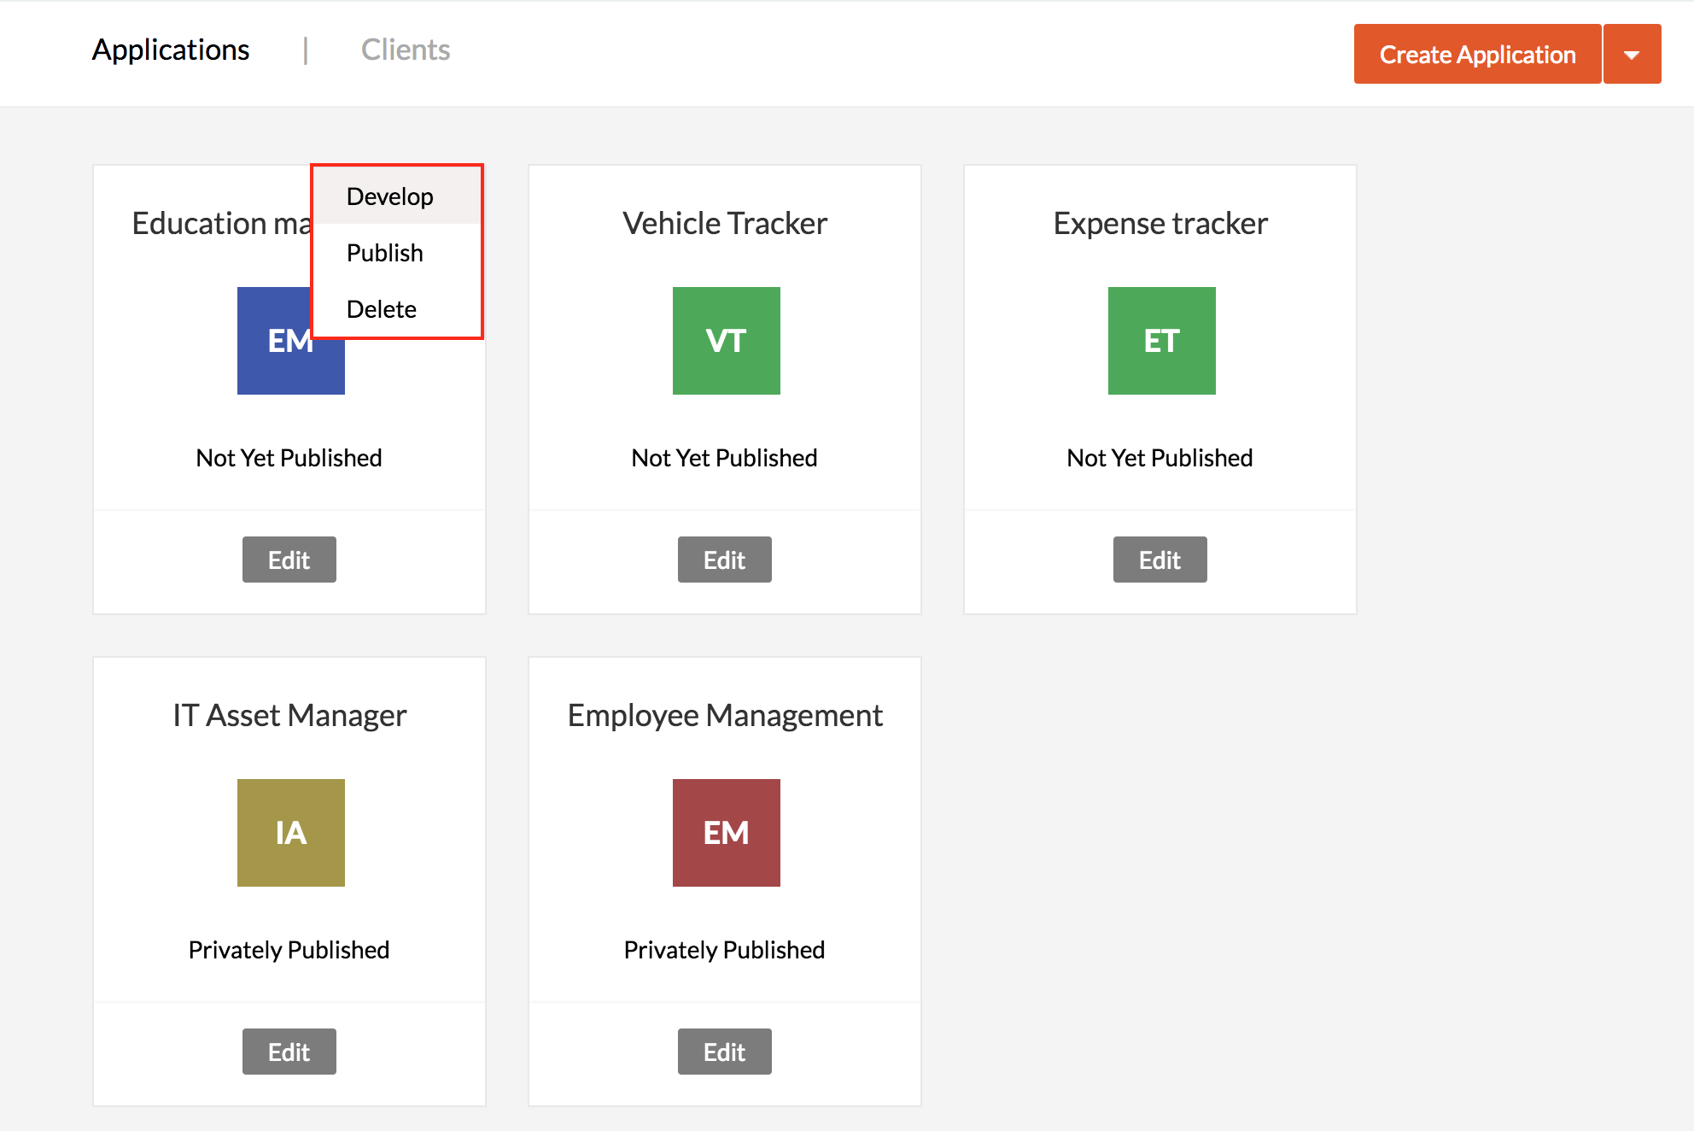
Task: Select the Expense tracker ET app icon
Action: [x=1160, y=340]
